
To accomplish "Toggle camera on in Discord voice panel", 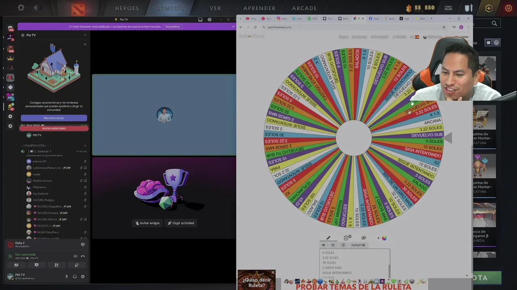I will tap(16, 265).
